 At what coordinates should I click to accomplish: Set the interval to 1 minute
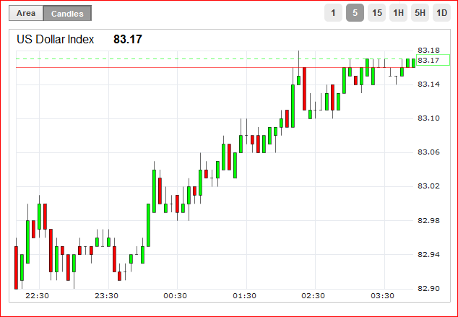[x=333, y=13]
